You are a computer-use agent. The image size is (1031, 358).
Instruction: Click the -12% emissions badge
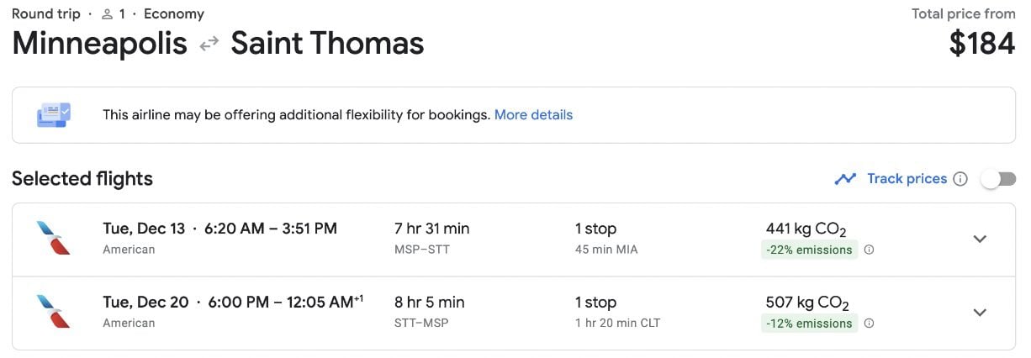[x=809, y=324]
